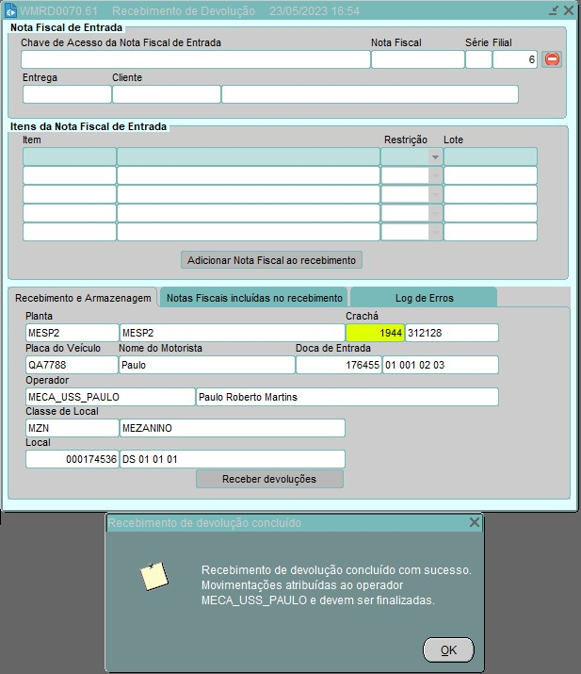
Task: Click Nome do Motorista field Paulo
Action: pos(206,365)
